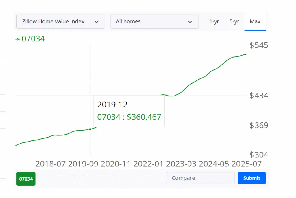
Task: Click the 2018-07 x-axis label
Action: [x=51, y=164]
